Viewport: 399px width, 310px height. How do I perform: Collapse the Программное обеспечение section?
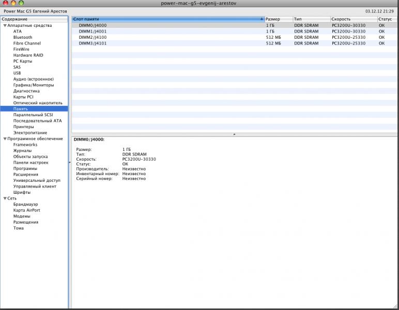click(x=5, y=139)
